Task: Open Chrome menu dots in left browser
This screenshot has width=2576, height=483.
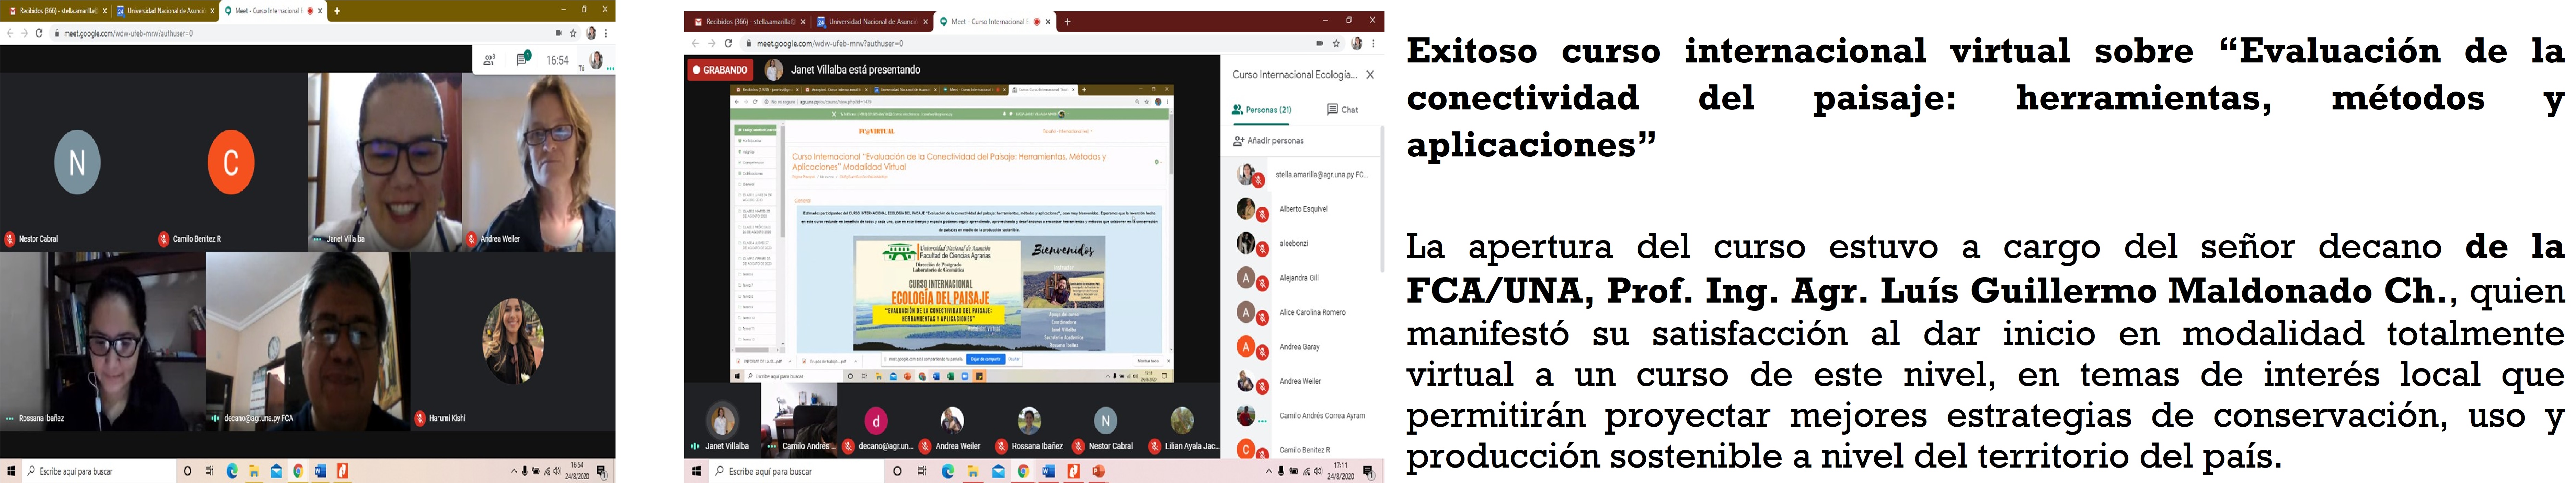Action: click(606, 33)
